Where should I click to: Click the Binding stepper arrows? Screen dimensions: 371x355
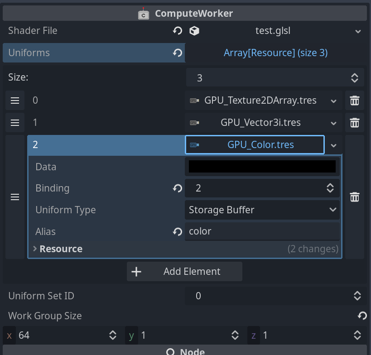[330, 188]
